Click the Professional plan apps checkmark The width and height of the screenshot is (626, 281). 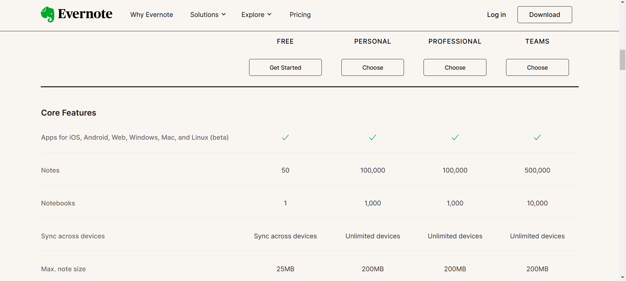455,137
